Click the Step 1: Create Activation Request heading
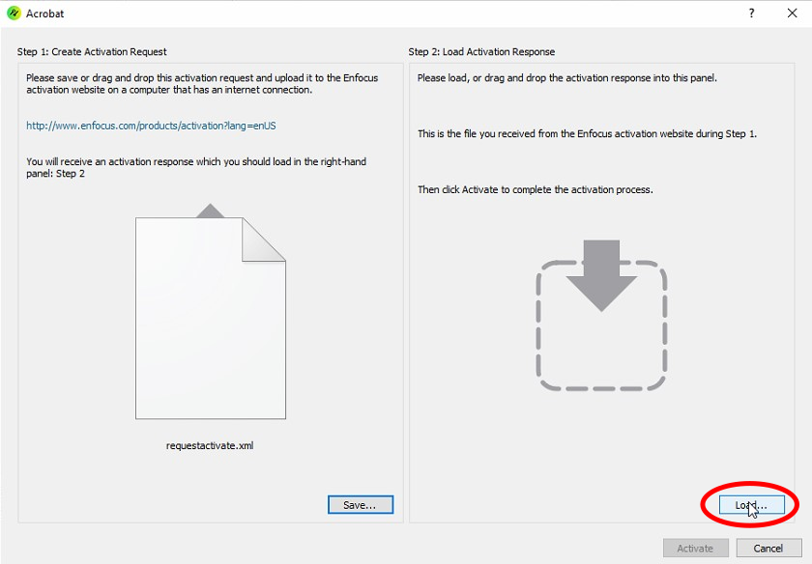This screenshot has height=564, width=812. (x=99, y=51)
